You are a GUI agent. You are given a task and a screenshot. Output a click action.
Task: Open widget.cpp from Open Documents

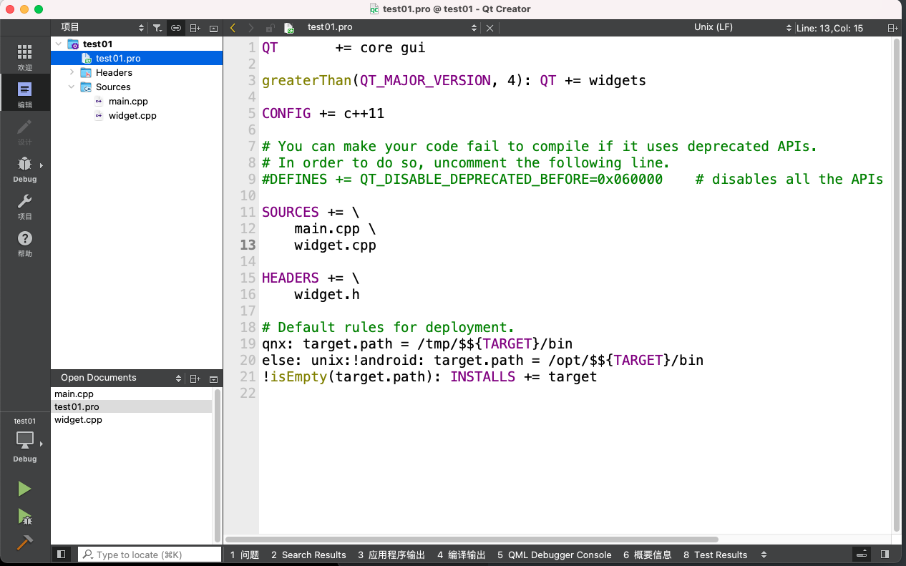coord(78,420)
